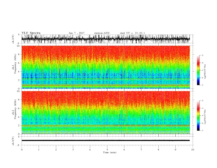Click the ch.3 flat waveform trace
The image size is (217, 168).
click(x=105, y=141)
